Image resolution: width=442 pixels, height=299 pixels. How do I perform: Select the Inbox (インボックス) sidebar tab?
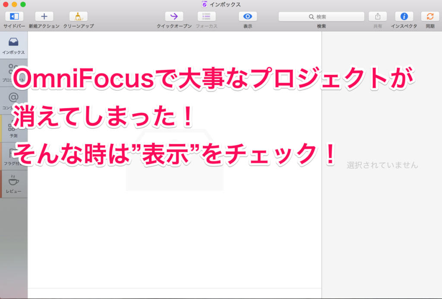(x=13, y=45)
